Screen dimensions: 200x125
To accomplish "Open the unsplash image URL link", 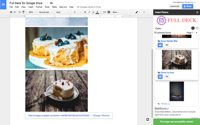I will [59, 116].
